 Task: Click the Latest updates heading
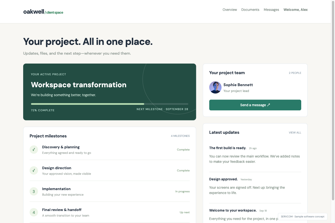(x=224, y=132)
